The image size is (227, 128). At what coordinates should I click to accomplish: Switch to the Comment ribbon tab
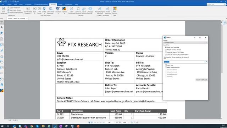28,5
